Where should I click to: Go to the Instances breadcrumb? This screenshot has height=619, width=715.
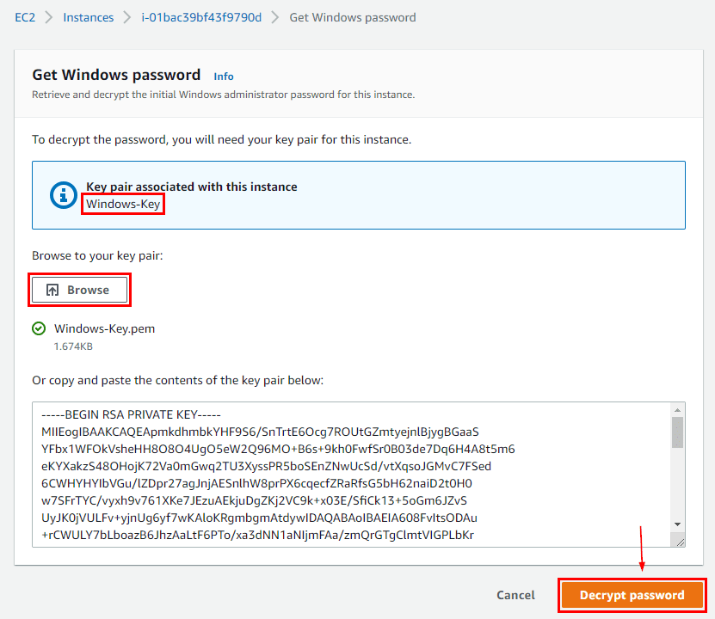(88, 17)
